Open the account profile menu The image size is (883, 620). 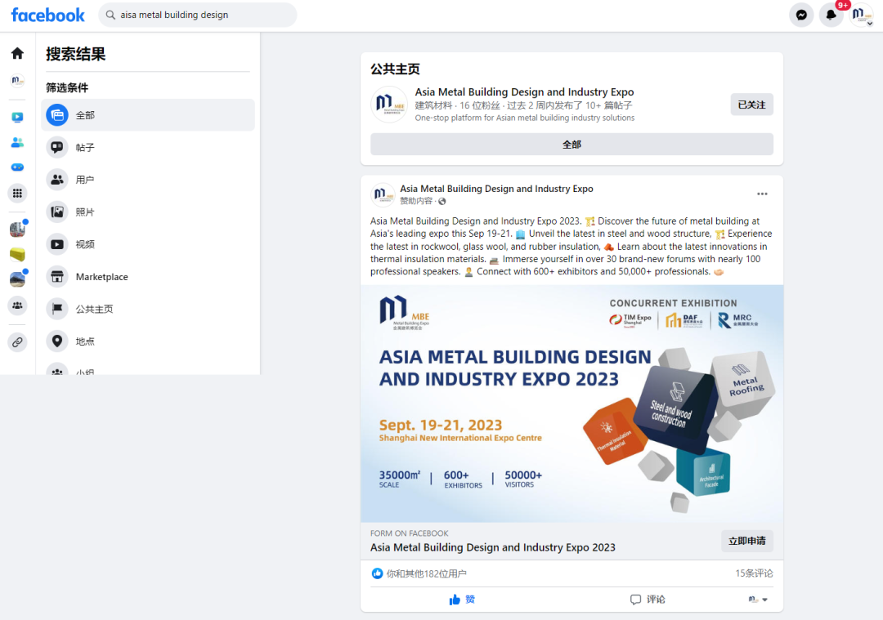click(x=860, y=16)
